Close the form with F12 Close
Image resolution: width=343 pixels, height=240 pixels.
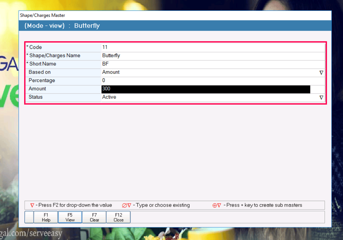pos(118,217)
